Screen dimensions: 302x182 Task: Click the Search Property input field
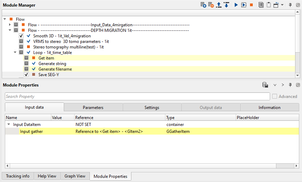[137, 97]
